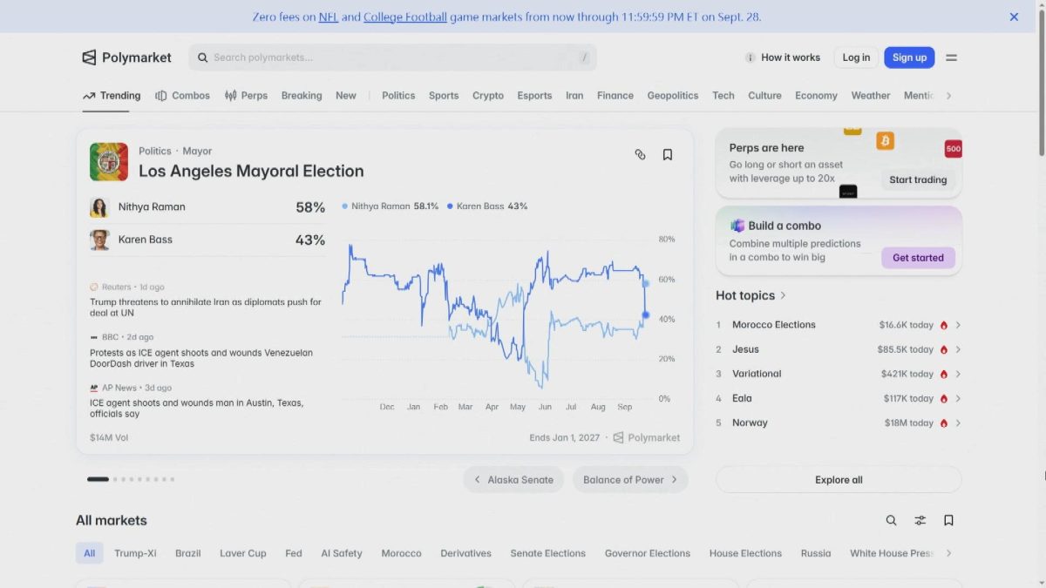
Task: Open the filter sliders icon in All markets
Action: (x=920, y=520)
